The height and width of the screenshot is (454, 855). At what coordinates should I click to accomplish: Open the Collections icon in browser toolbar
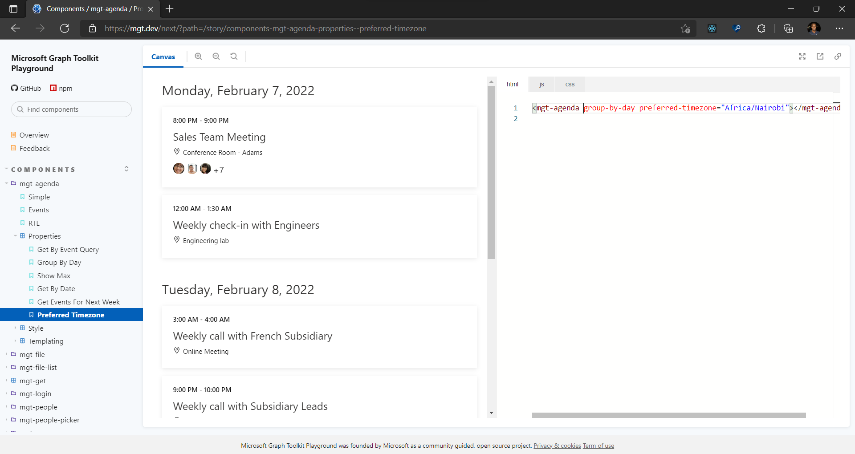click(x=788, y=28)
